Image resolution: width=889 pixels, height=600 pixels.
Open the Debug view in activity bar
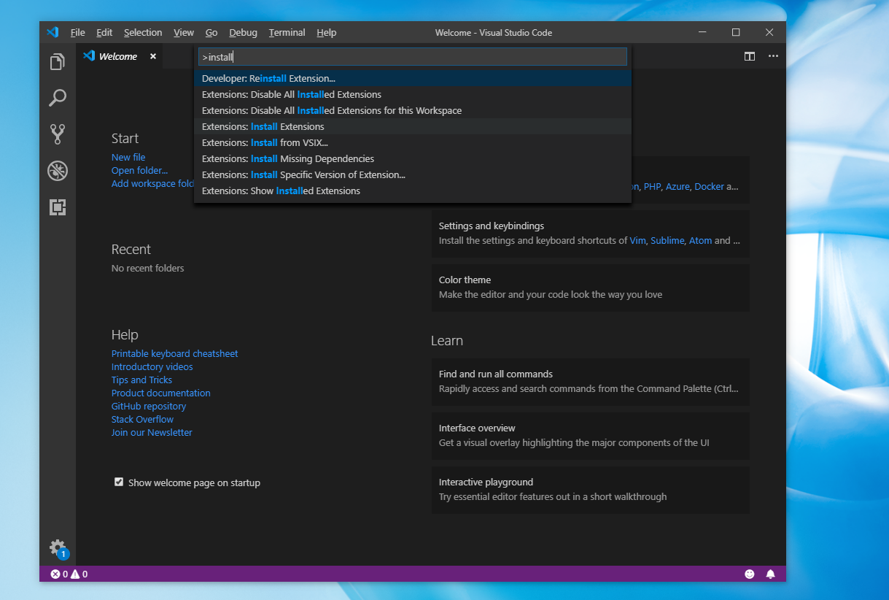click(58, 171)
